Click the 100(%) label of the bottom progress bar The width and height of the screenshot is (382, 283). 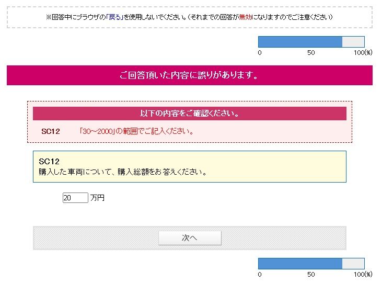(363, 274)
